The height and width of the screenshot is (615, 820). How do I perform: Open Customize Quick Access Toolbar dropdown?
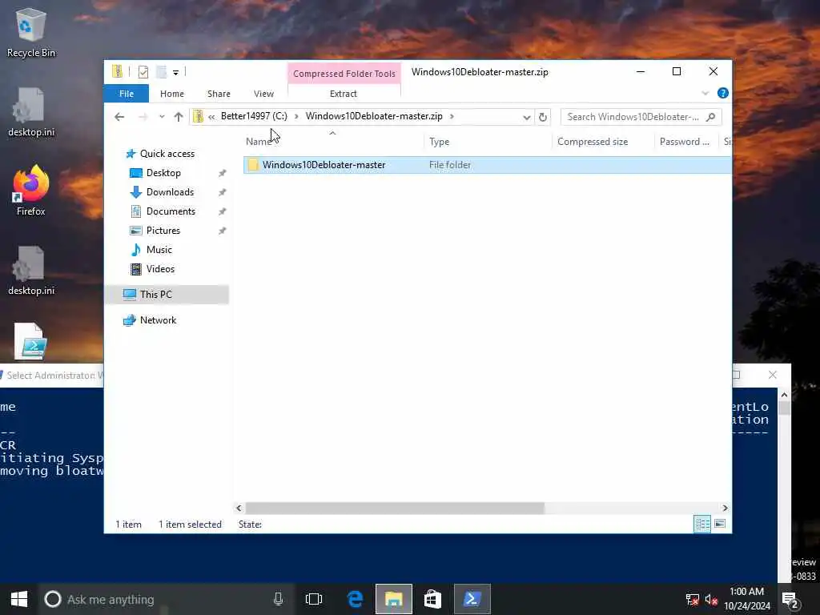[x=175, y=72]
